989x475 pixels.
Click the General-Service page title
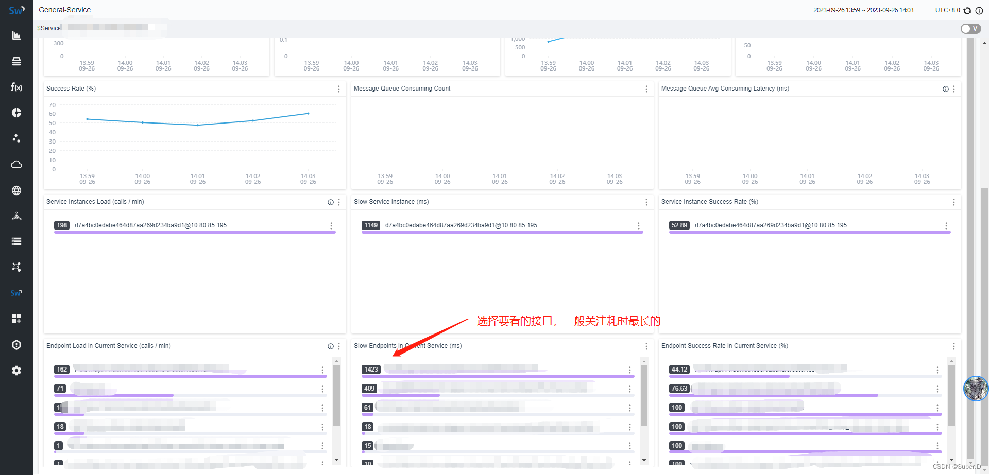coord(64,10)
